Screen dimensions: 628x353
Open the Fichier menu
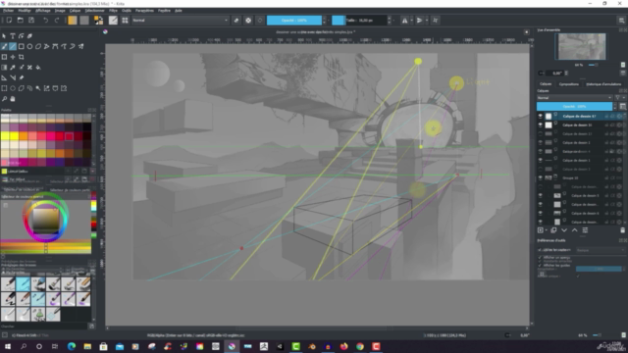point(8,11)
